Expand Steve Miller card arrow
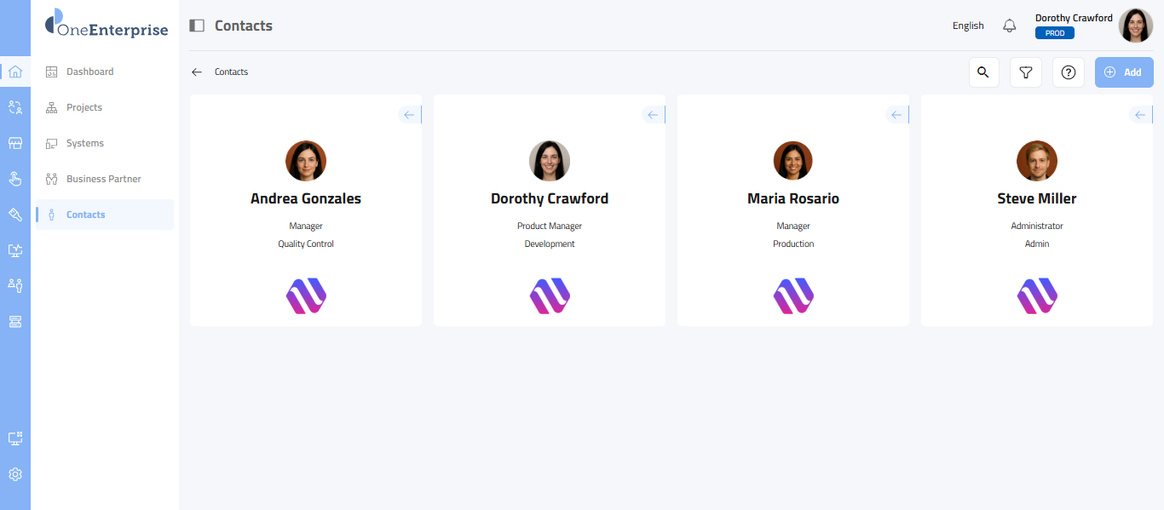1164x510 pixels. click(x=1140, y=115)
